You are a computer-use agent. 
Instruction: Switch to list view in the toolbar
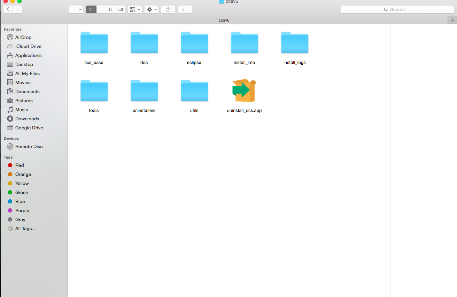[x=101, y=9]
